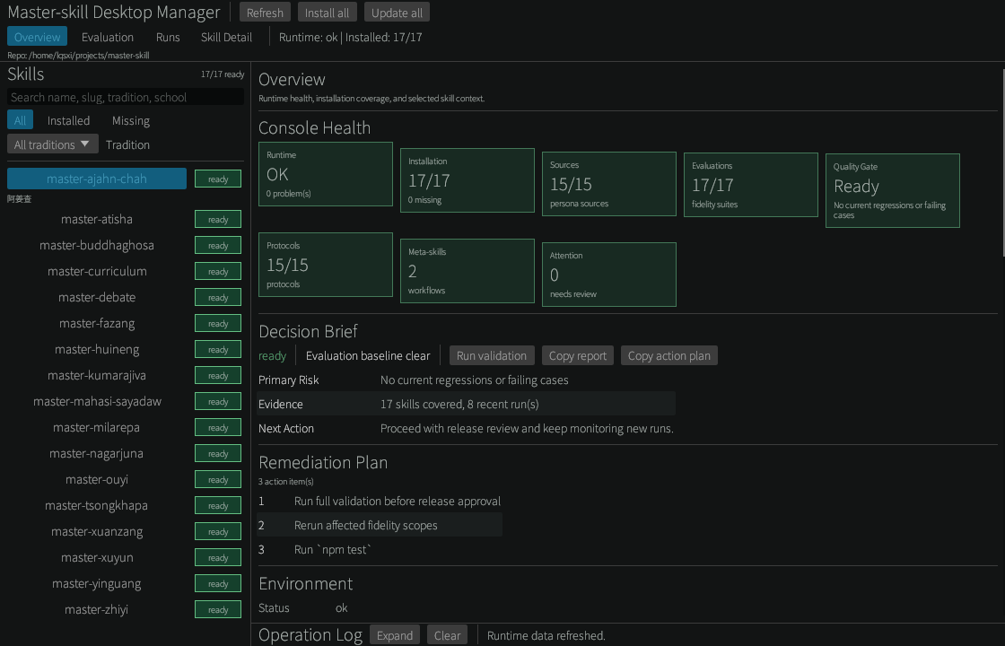Select master-zhiyi in skills list

coord(97,609)
